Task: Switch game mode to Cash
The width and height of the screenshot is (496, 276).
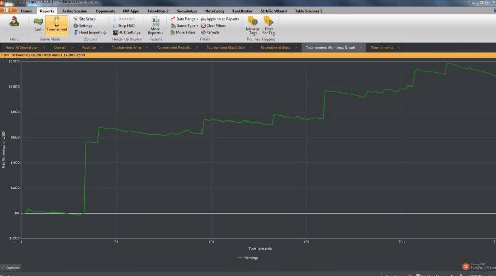Action: [38, 24]
